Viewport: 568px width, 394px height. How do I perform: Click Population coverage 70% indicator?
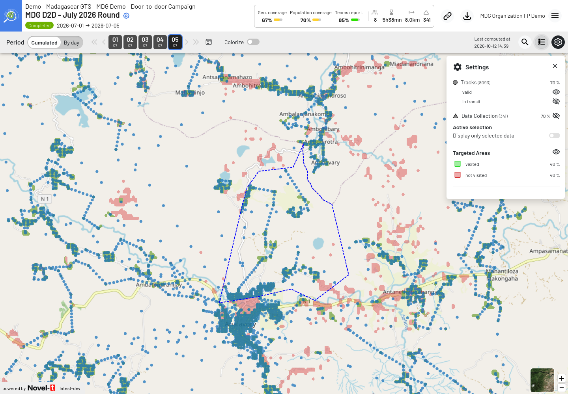(x=311, y=17)
